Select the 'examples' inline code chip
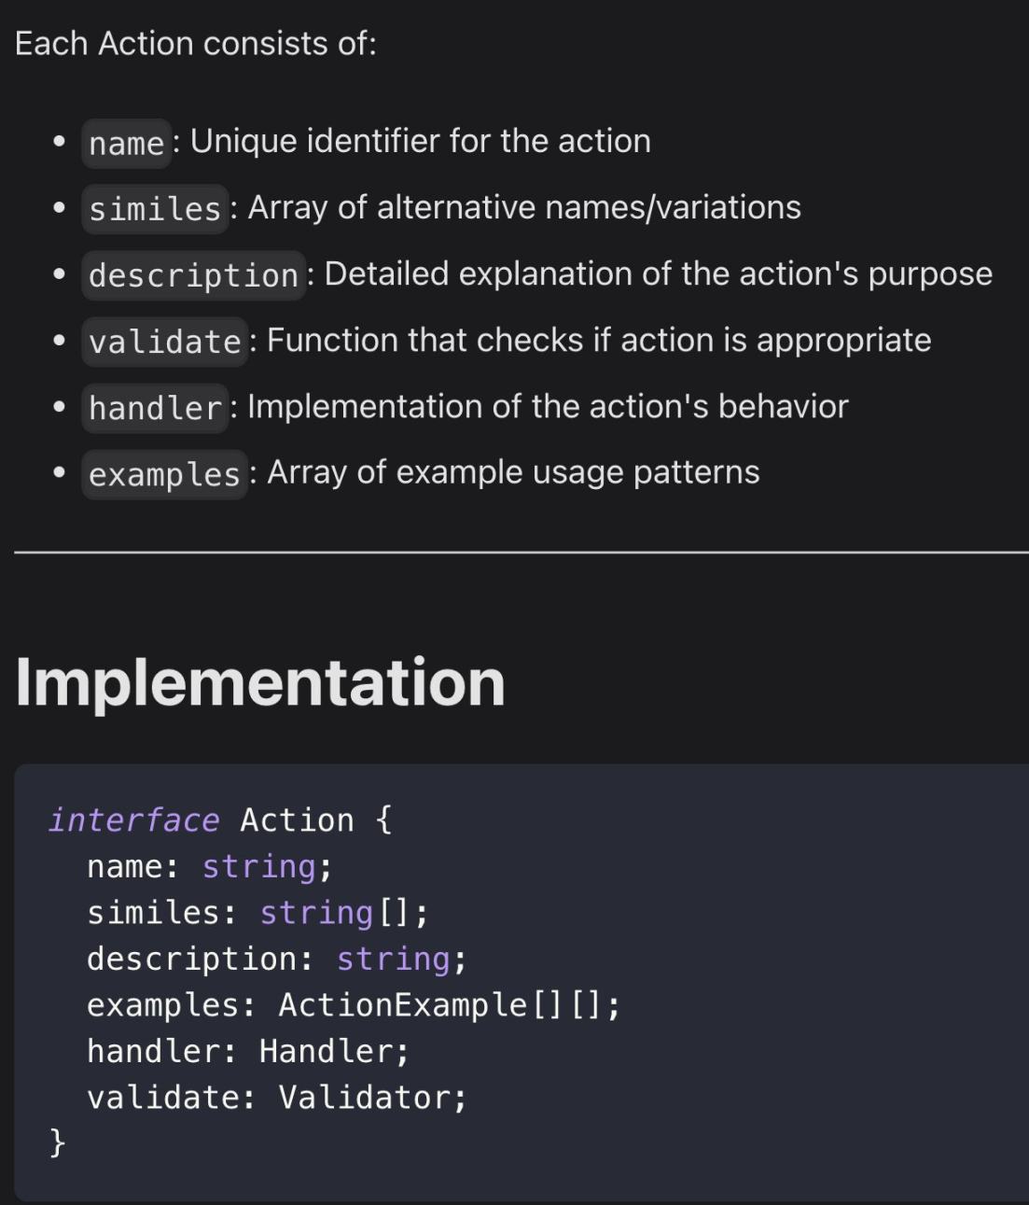1029x1205 pixels. coord(164,474)
